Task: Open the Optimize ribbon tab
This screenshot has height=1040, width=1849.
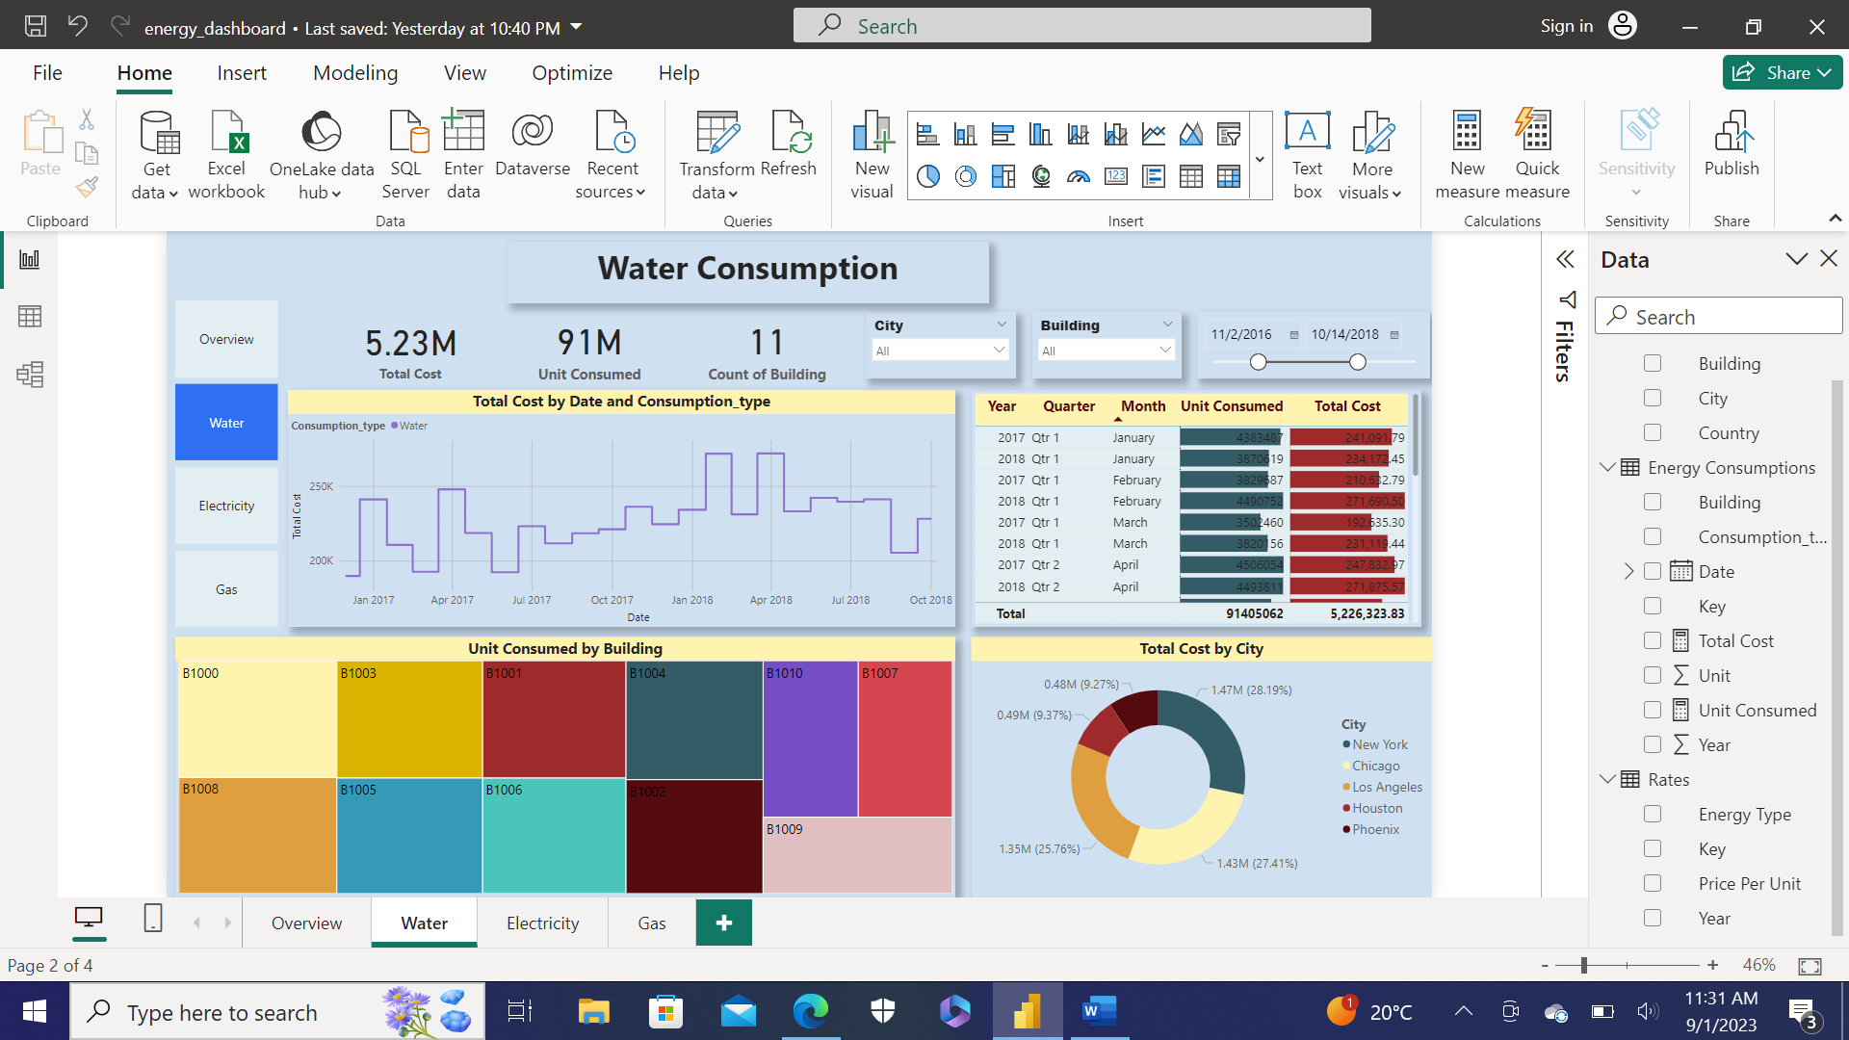Action: pyautogui.click(x=572, y=73)
